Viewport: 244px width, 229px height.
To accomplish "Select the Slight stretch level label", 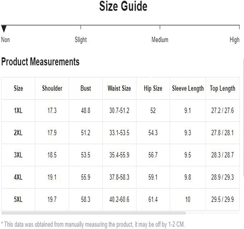I will [x=80, y=40].
